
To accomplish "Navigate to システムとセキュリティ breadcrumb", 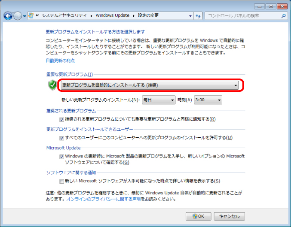I will coord(64,15).
